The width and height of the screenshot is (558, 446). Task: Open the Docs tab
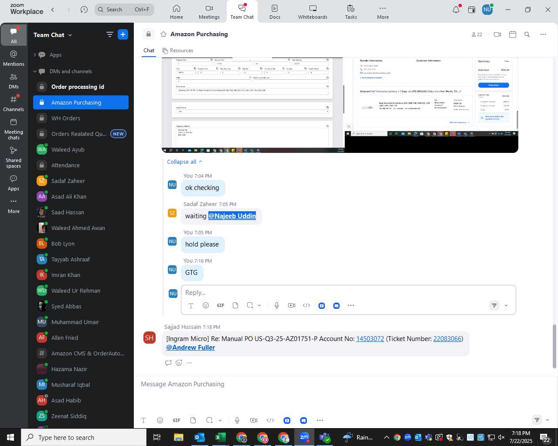point(275,12)
